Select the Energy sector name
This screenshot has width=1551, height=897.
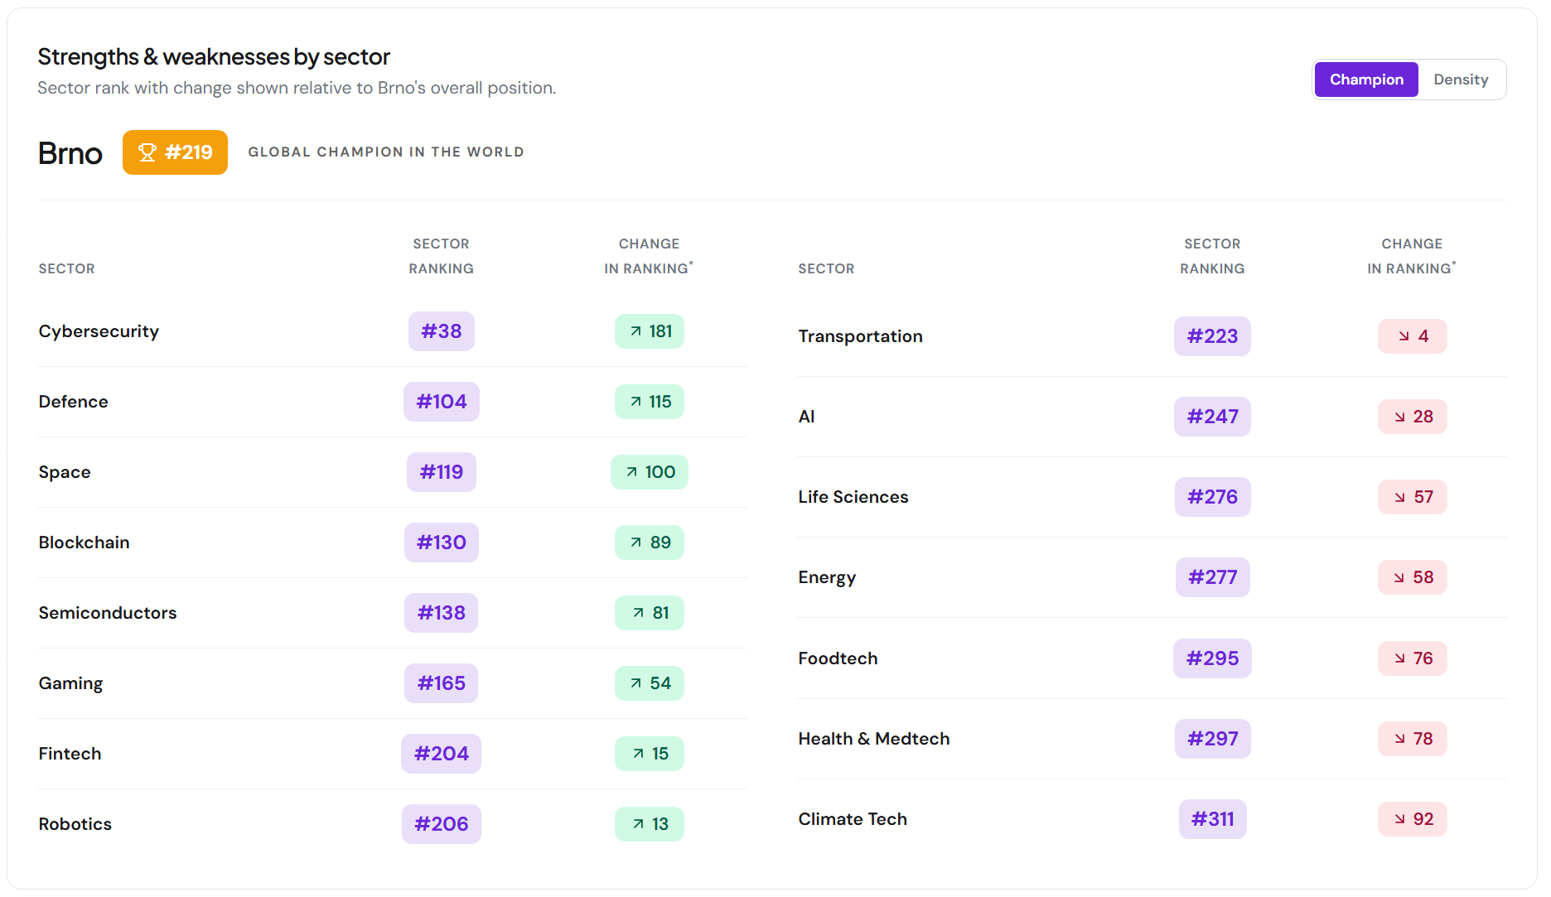[x=828, y=577]
